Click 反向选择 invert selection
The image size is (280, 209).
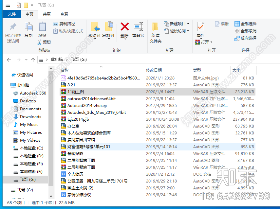coord(246,38)
